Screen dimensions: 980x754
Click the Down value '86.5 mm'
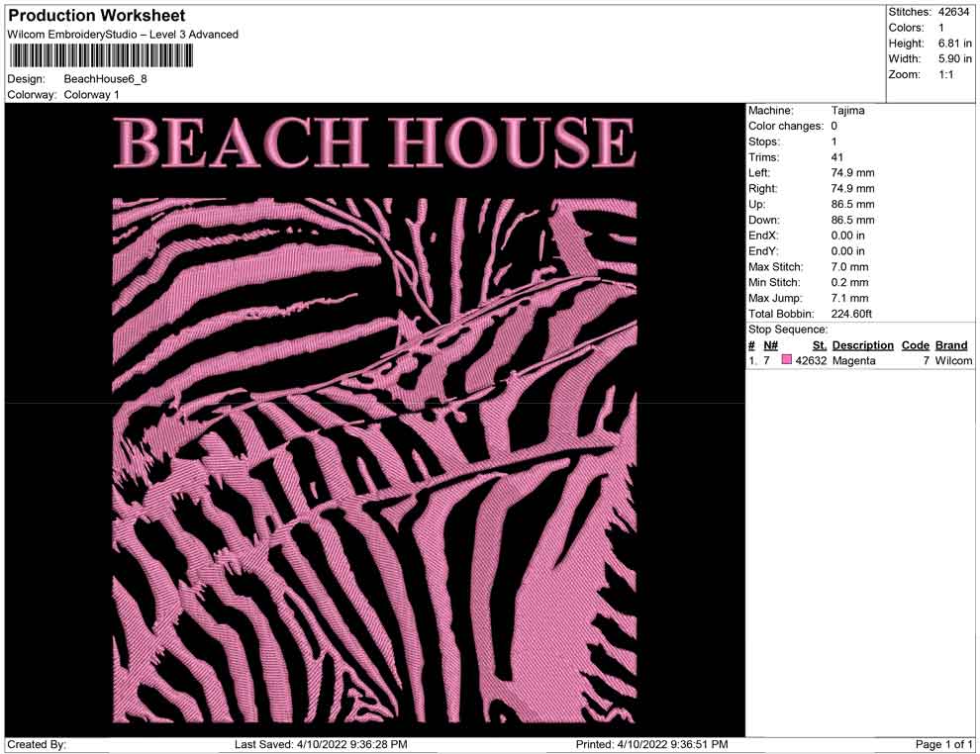pos(852,220)
